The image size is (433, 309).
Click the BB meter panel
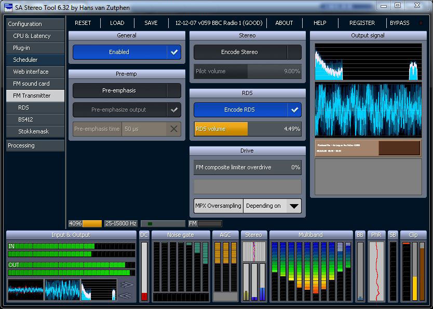(x=360, y=266)
